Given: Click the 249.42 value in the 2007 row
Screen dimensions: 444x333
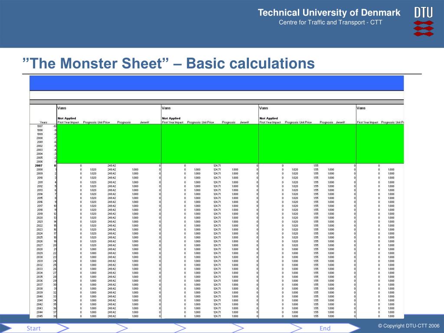Looking at the screenshot, I should pyautogui.click(x=112, y=166).
